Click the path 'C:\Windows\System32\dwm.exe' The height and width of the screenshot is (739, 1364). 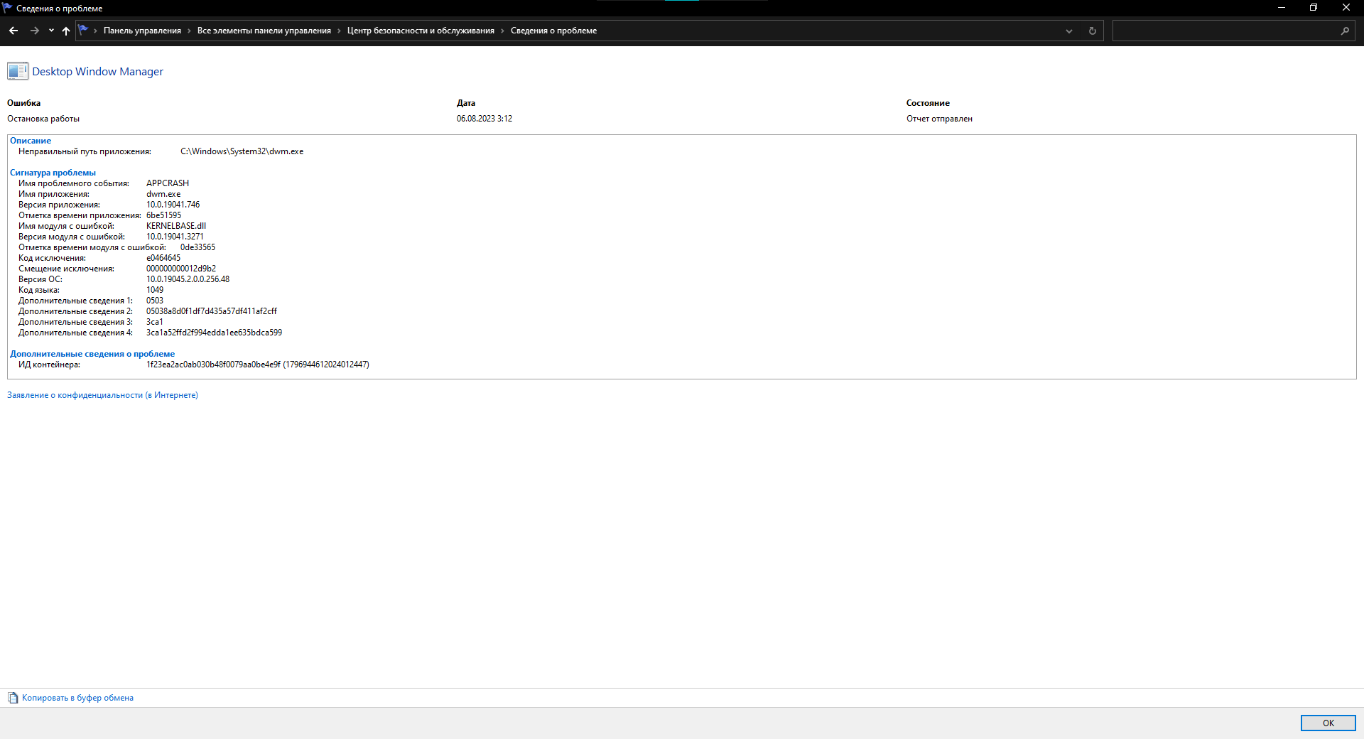pos(242,151)
